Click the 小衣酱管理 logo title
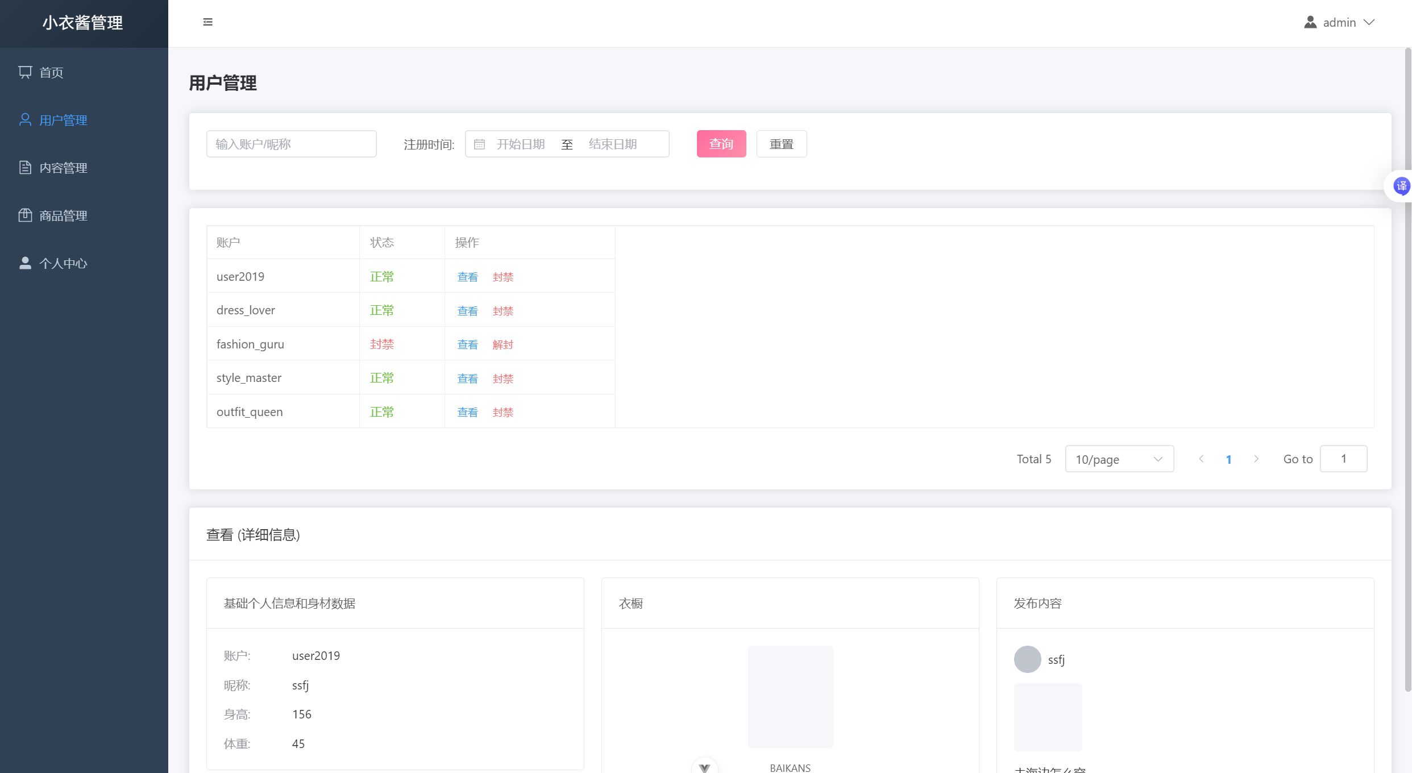1412x773 pixels. point(83,23)
